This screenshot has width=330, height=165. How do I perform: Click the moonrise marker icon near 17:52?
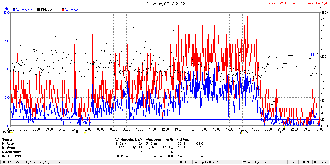pos(241,132)
